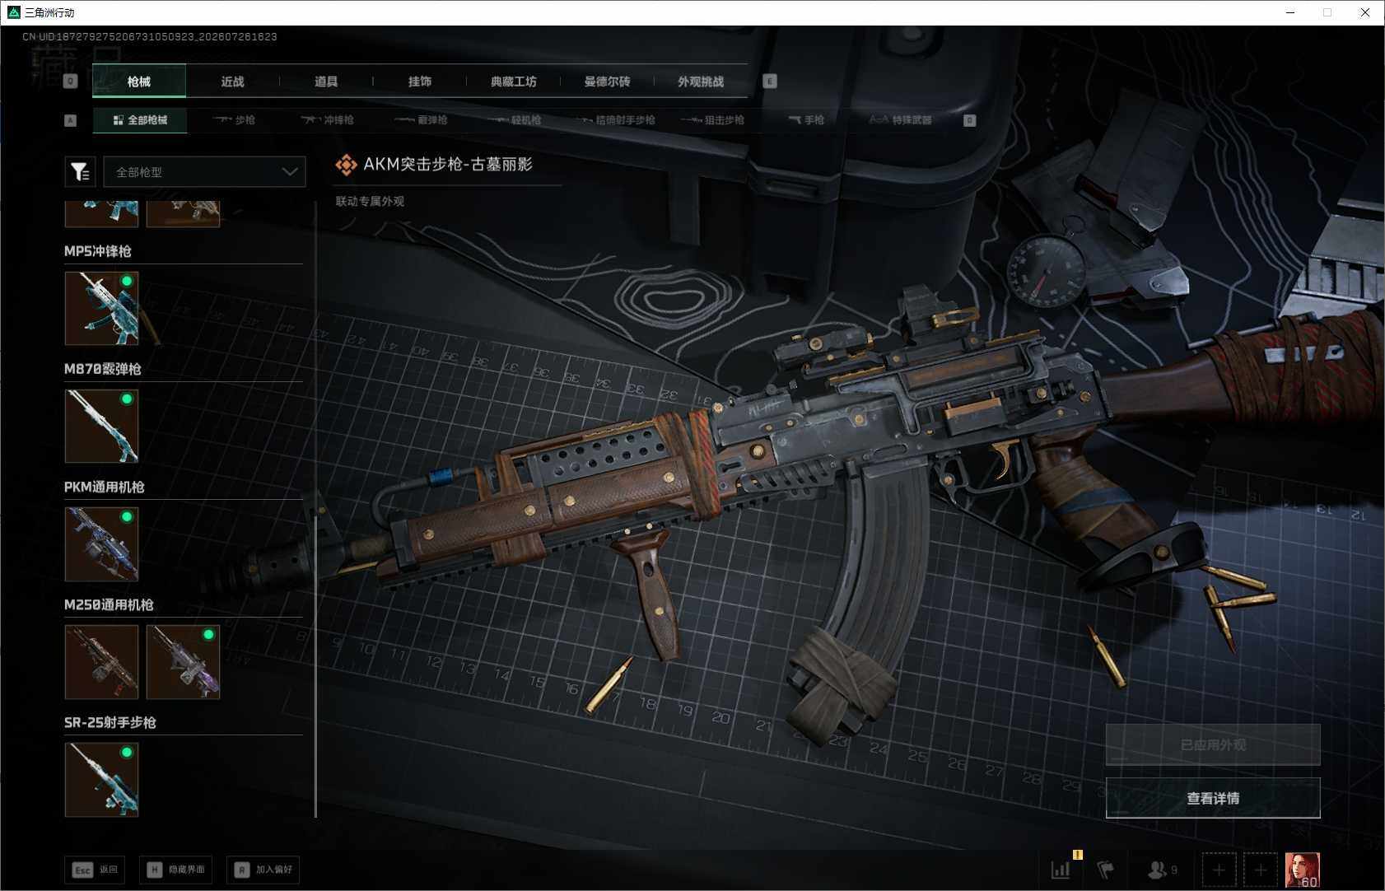The width and height of the screenshot is (1385, 891).
Task: Click the 已应用外观 applied skin button
Action: click(1213, 745)
